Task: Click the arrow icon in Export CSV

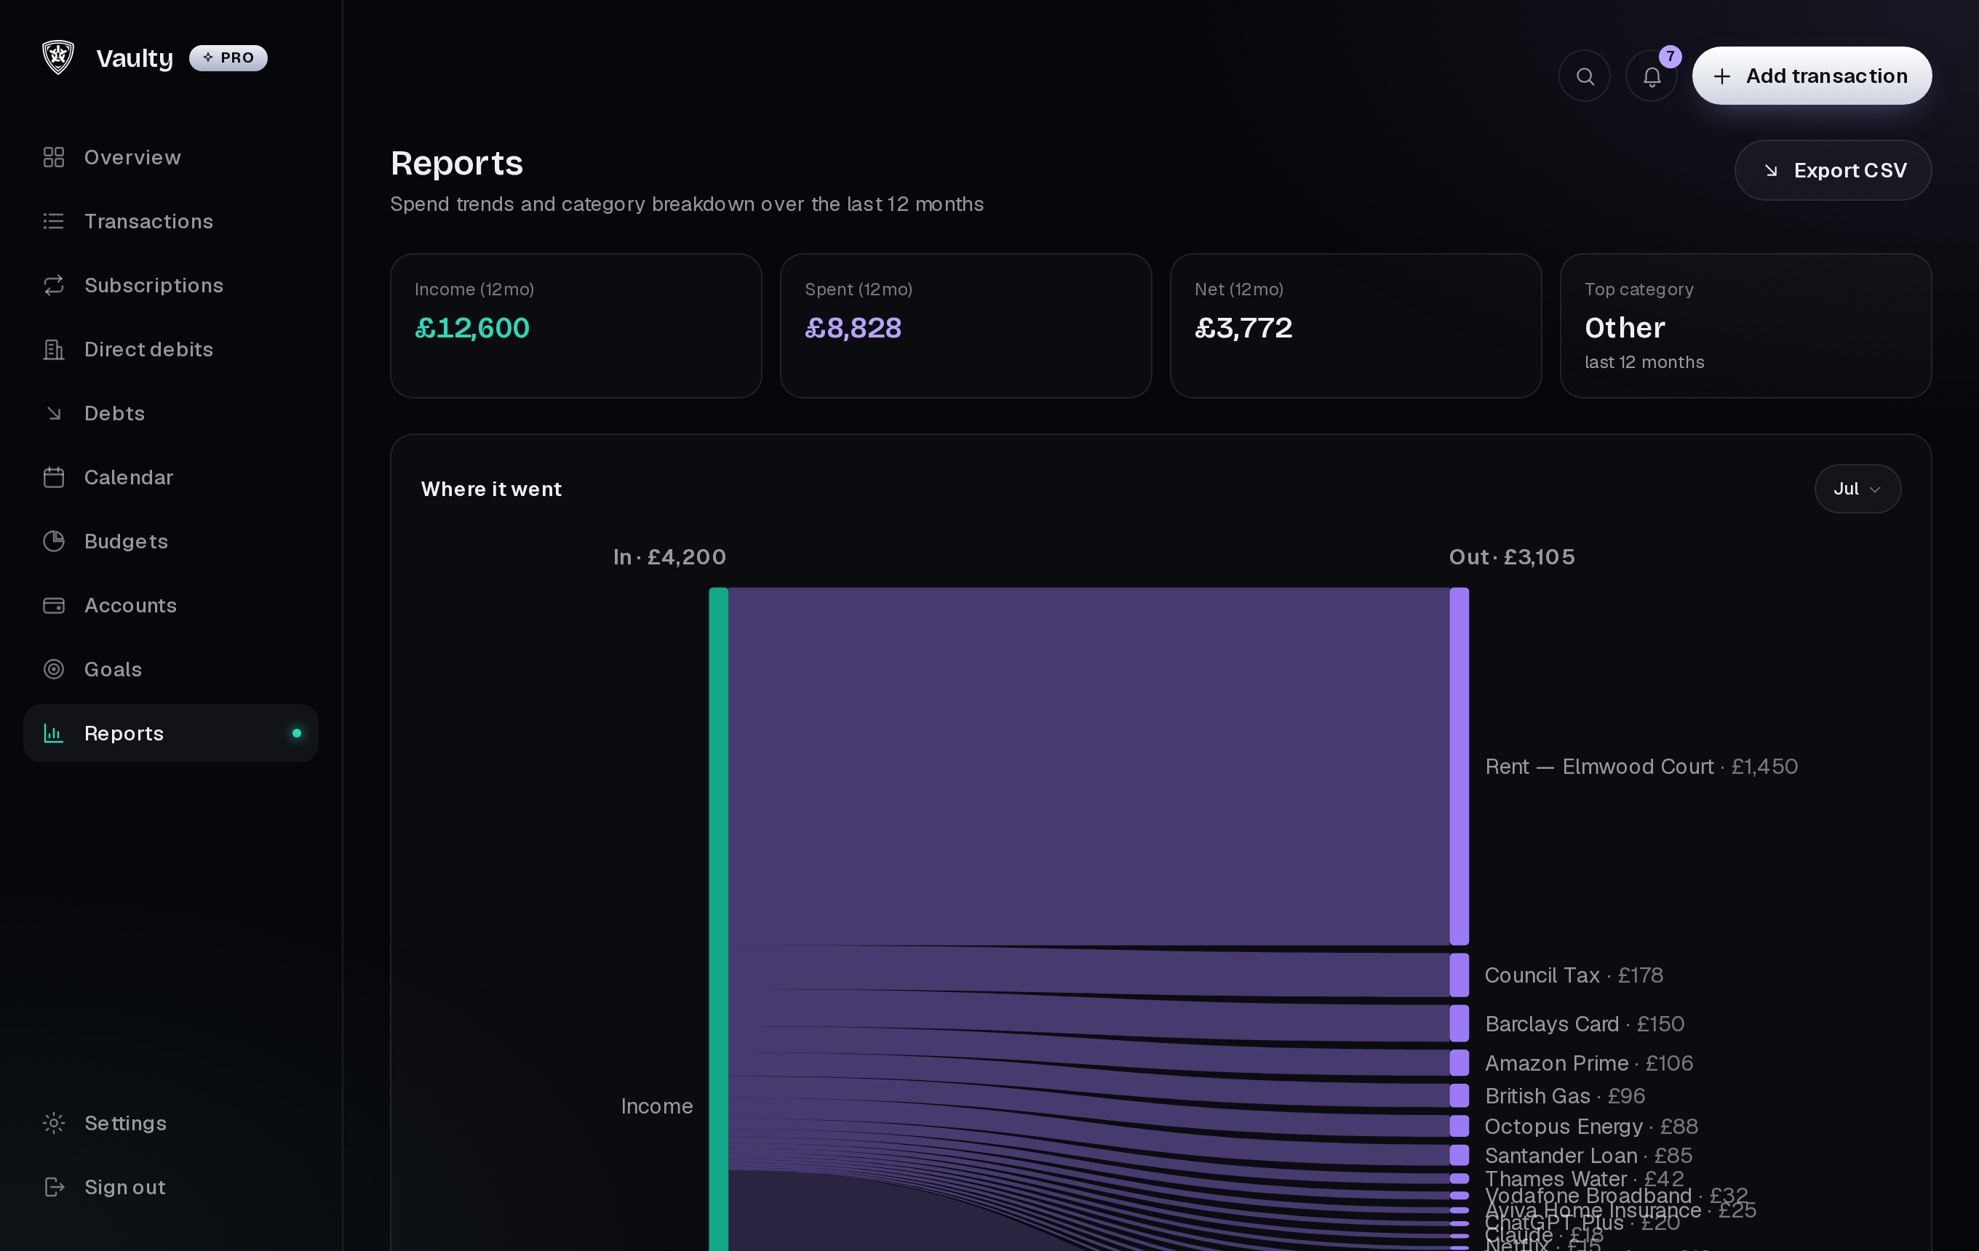Action: click(x=1771, y=170)
